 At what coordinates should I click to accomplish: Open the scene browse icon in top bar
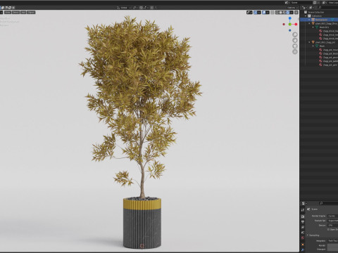(287, 3)
